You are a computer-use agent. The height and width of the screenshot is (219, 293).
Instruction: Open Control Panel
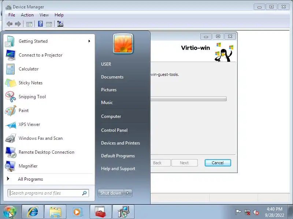pyautogui.click(x=114, y=130)
